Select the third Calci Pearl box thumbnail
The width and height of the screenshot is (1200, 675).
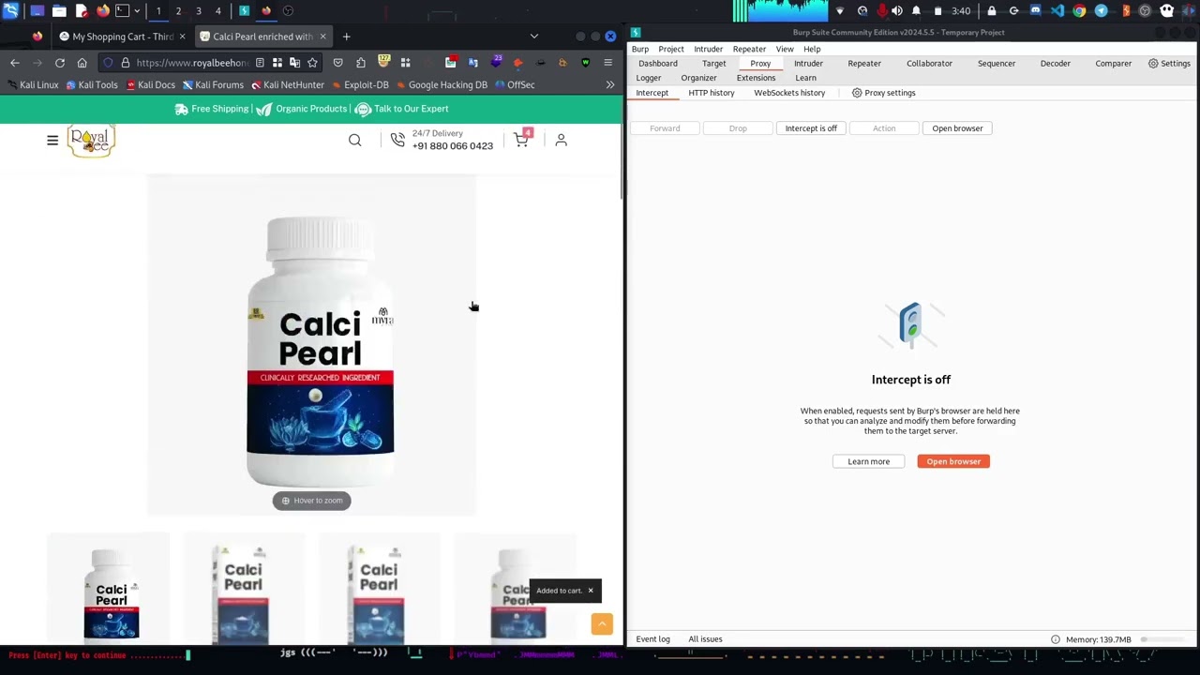tap(379, 591)
